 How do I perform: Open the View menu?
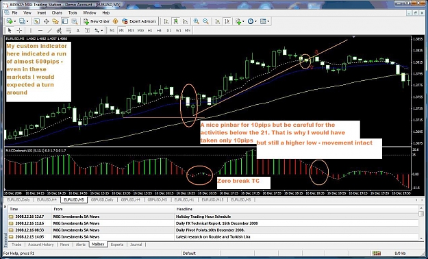tap(27, 13)
